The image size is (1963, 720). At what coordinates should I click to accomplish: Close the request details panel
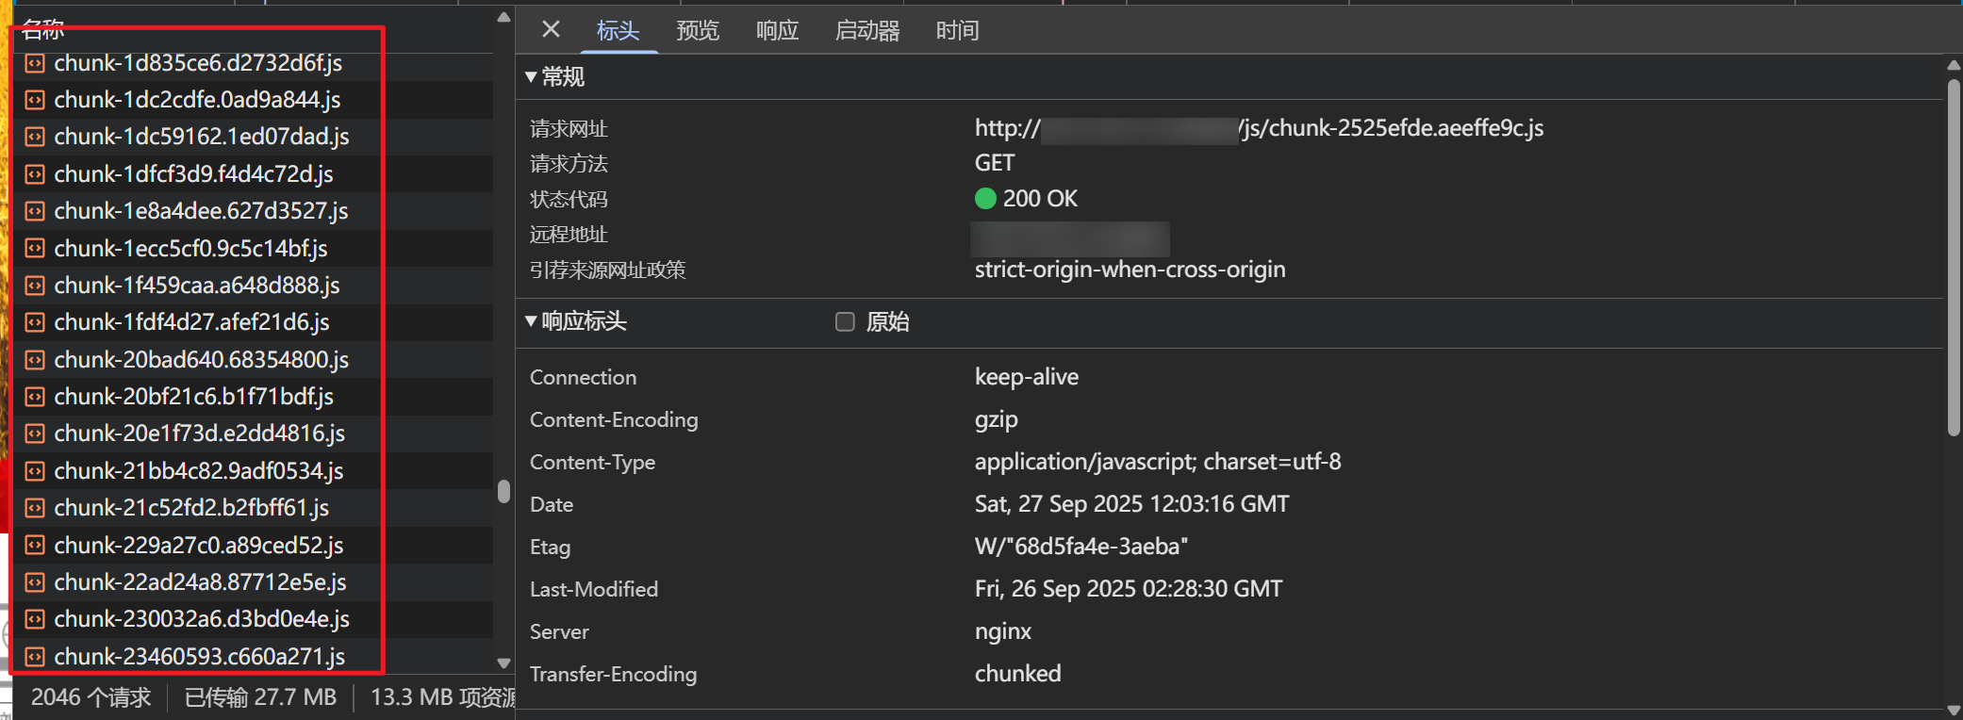(552, 30)
